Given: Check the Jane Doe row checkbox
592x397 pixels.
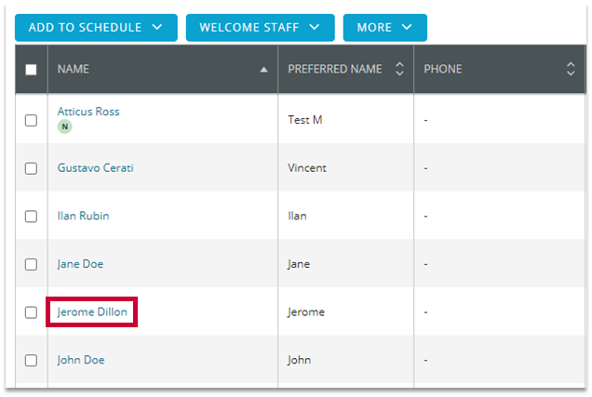Looking at the screenshot, I should click(31, 264).
